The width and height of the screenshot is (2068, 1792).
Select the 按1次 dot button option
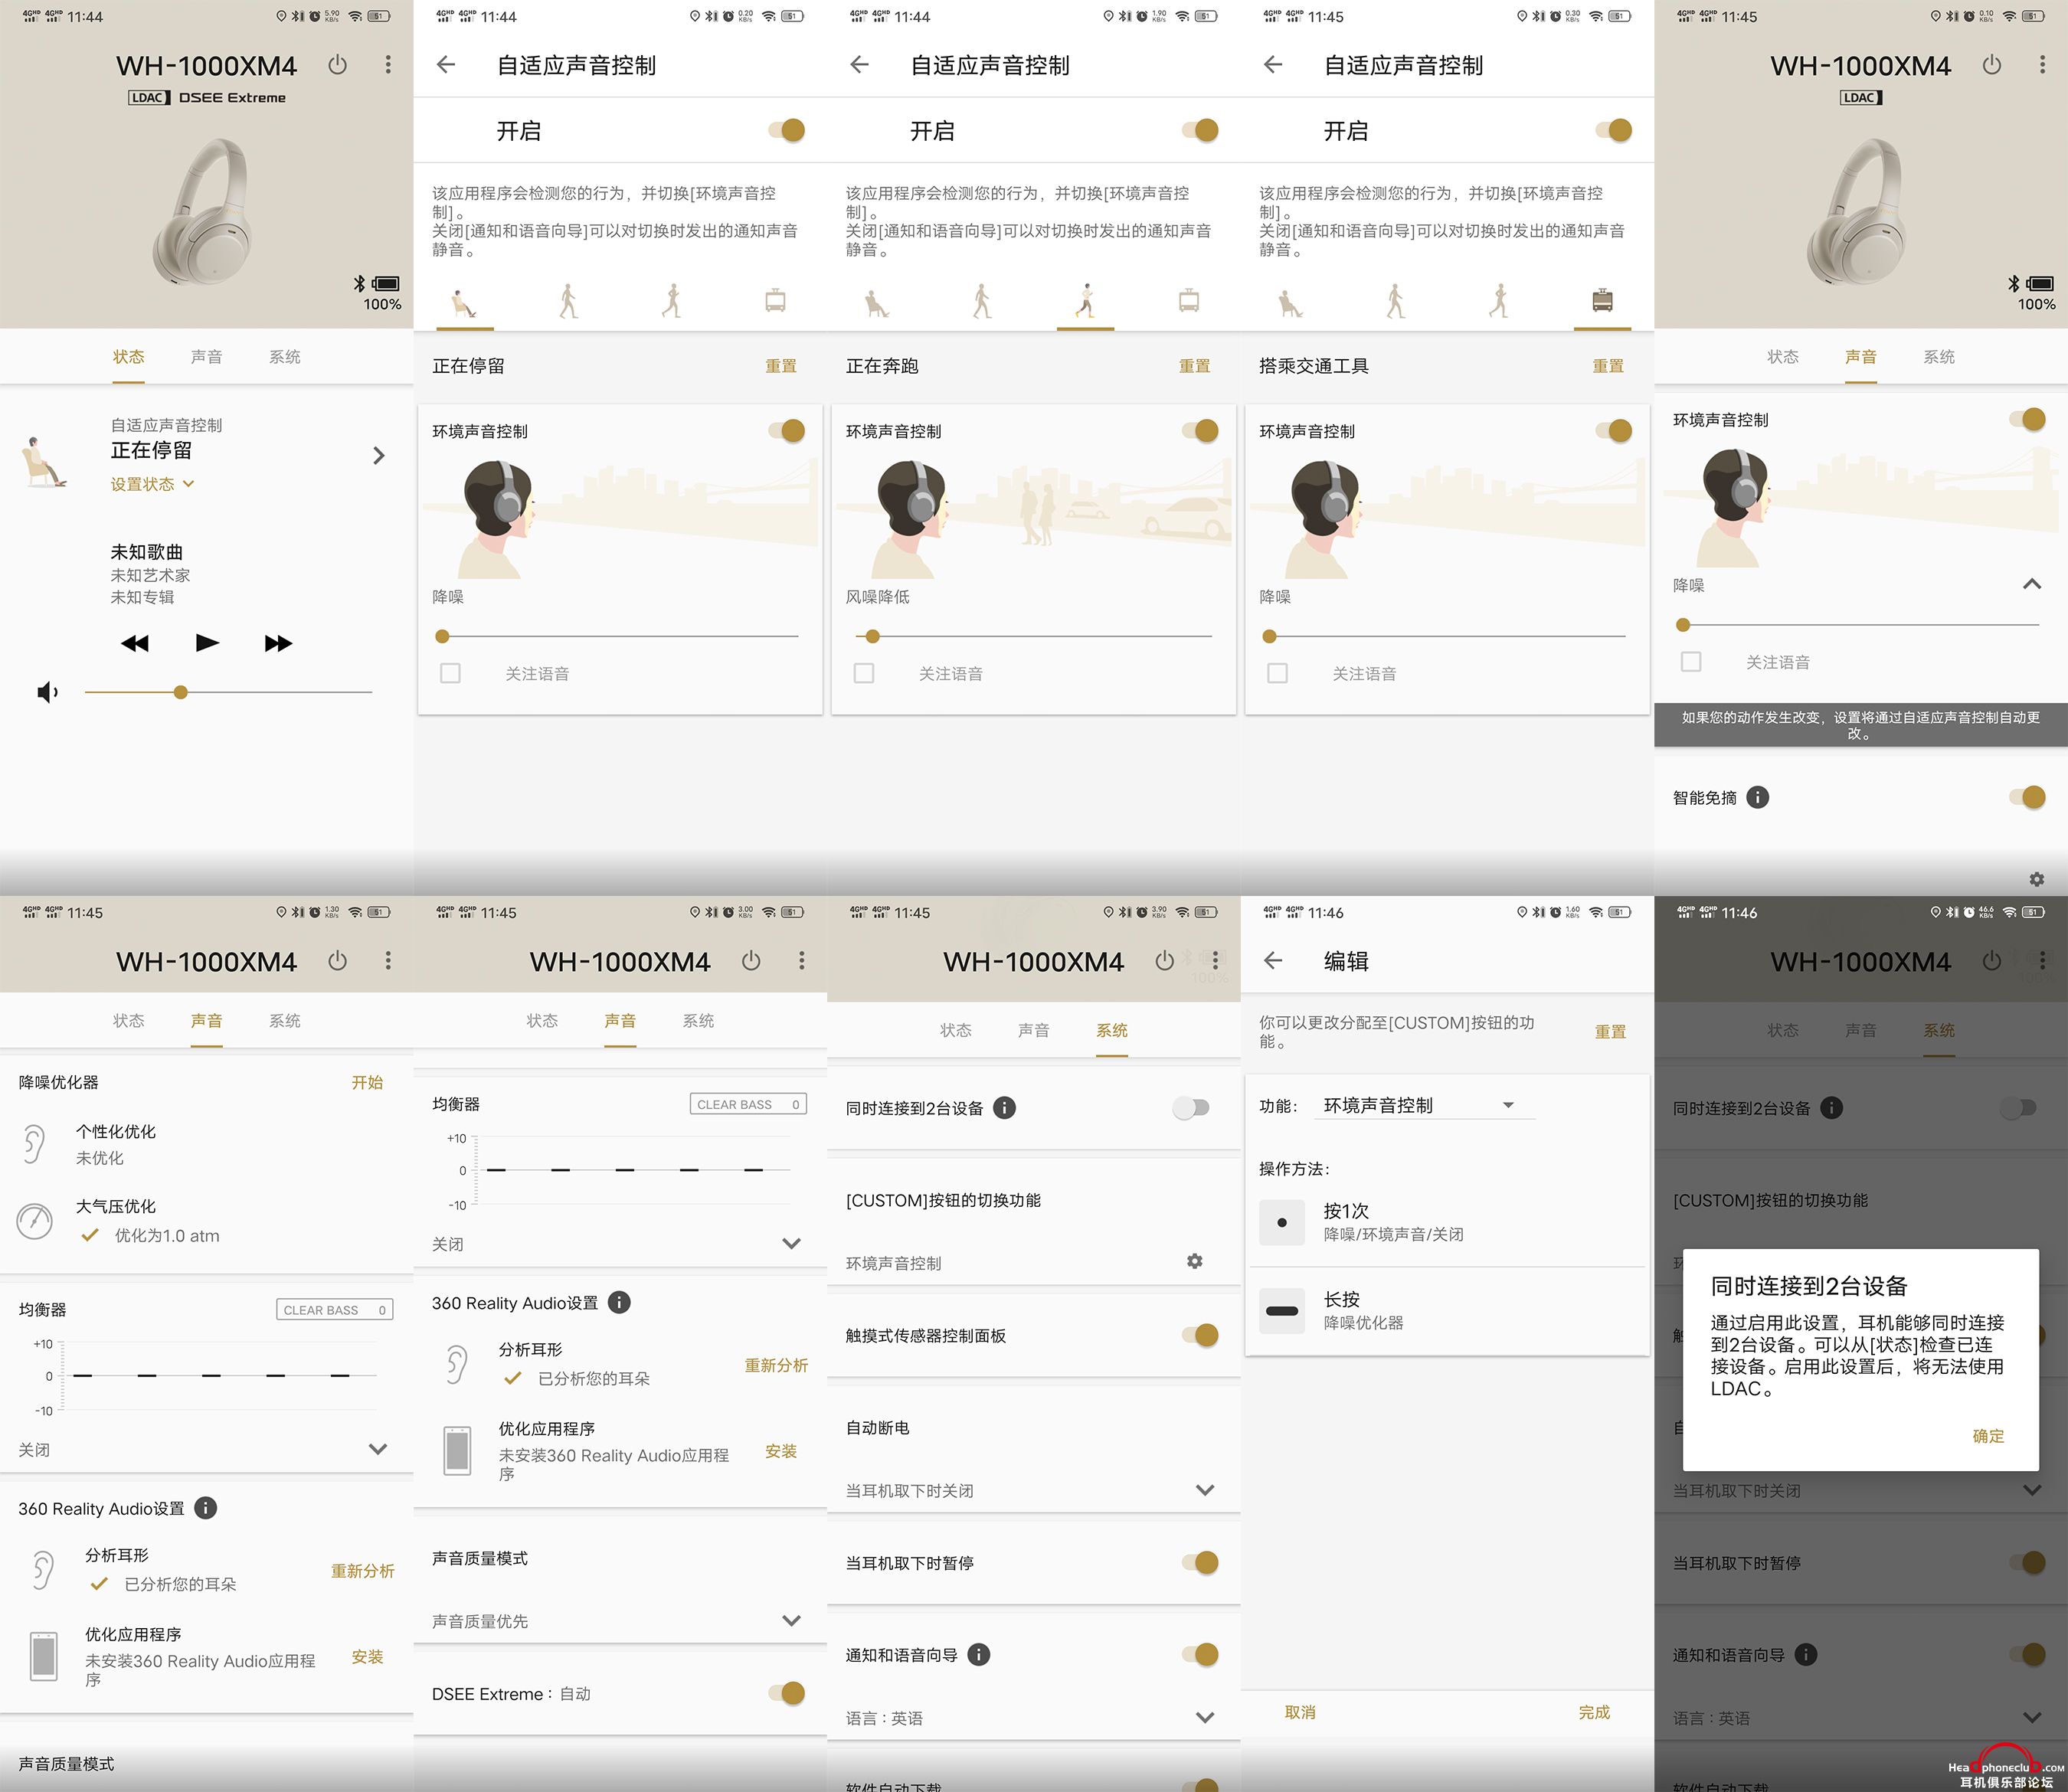[1282, 1222]
